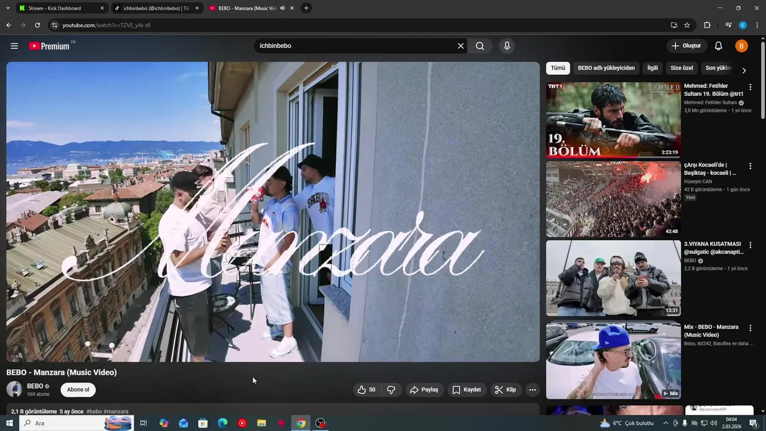Go back with browser back arrow

[8, 25]
